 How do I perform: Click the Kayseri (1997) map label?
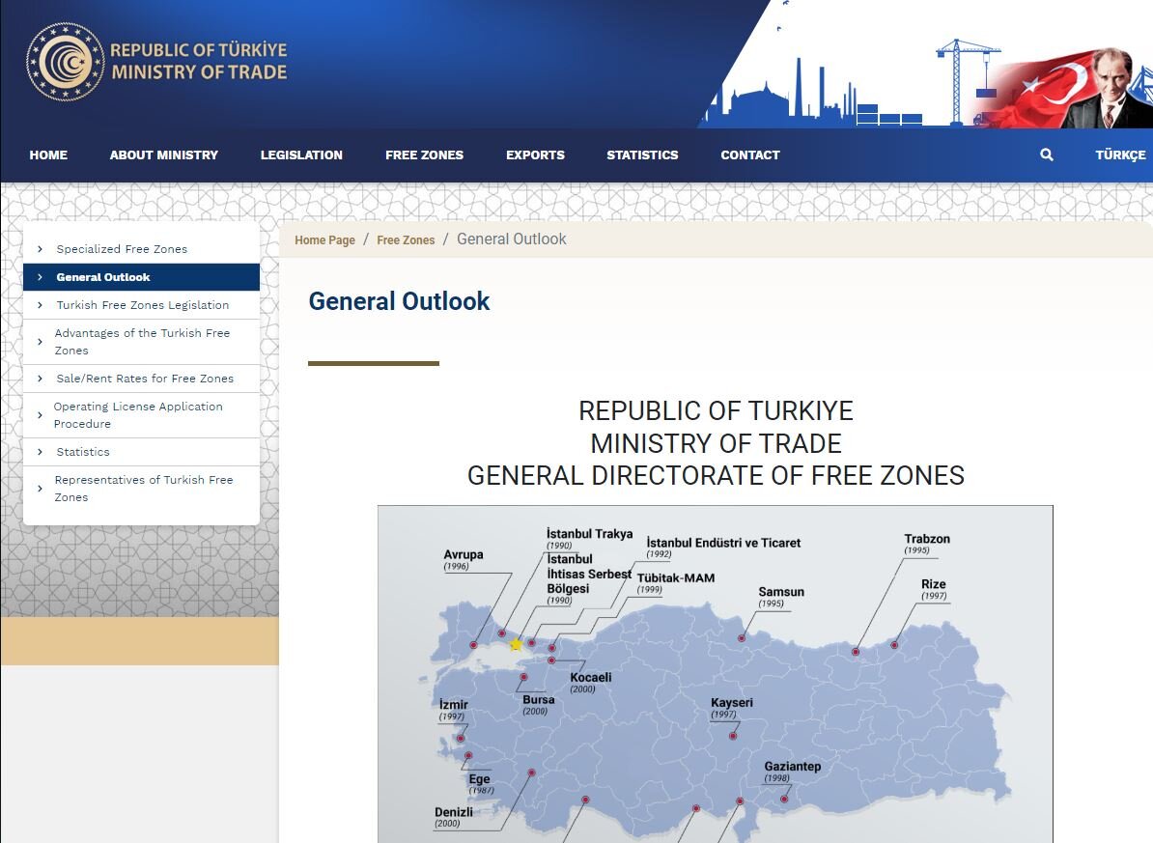[x=732, y=708]
